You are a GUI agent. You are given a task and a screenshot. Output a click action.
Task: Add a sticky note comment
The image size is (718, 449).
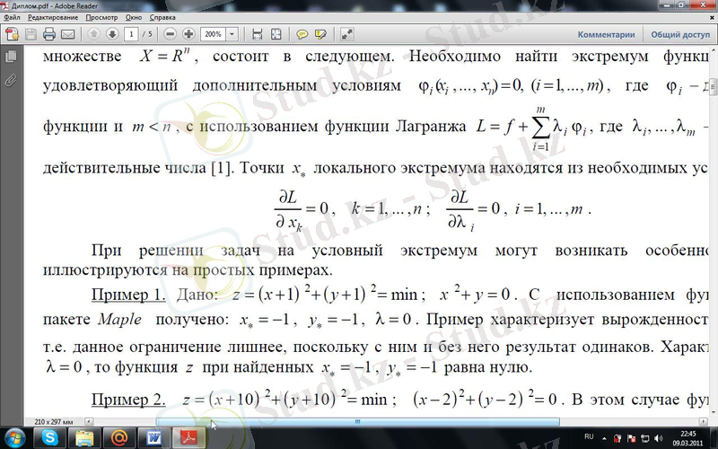coord(302,34)
